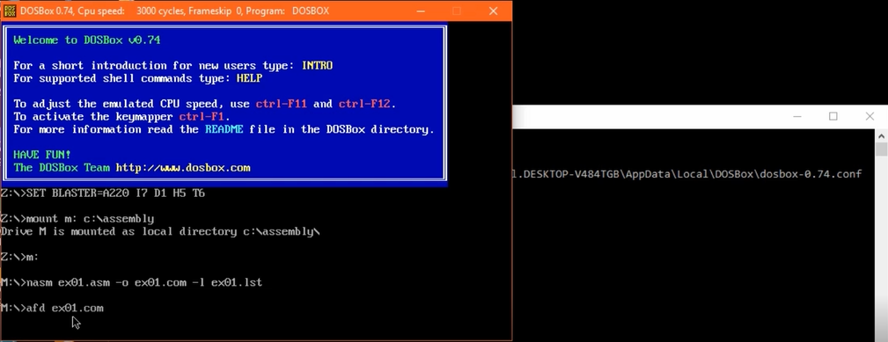Click the cyan README word

pyautogui.click(x=224, y=129)
